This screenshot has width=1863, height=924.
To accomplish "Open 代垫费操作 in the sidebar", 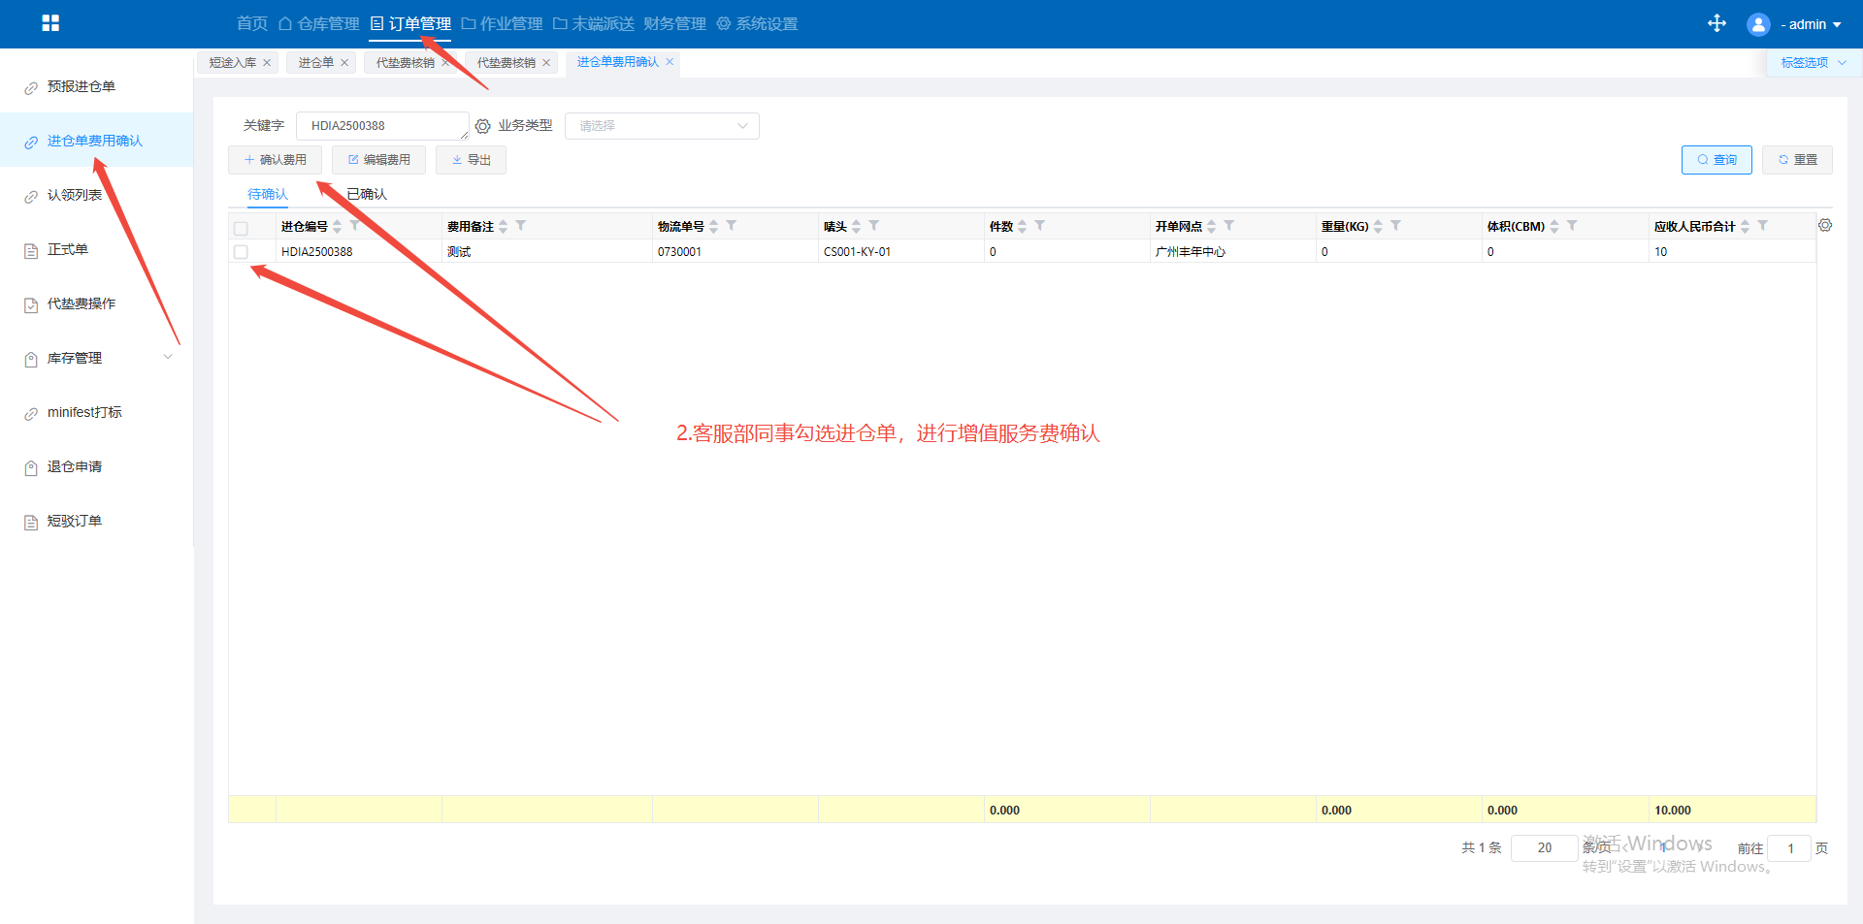I will [x=82, y=303].
